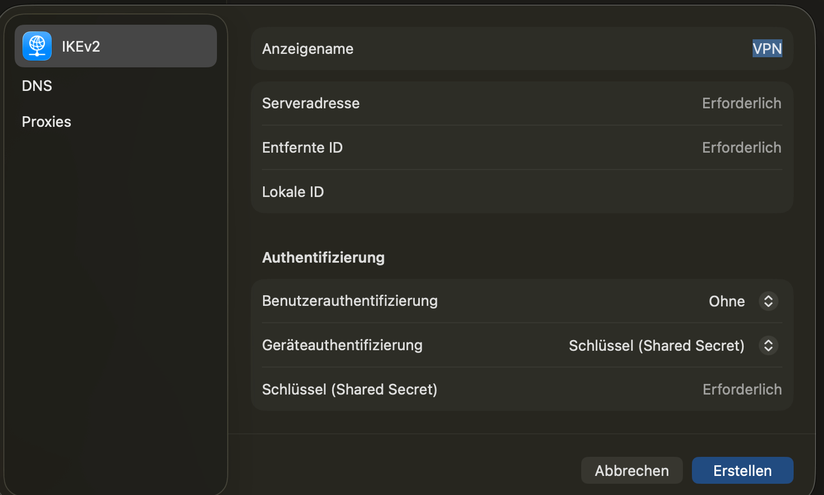Click the Anzeigename label

pyautogui.click(x=307, y=49)
